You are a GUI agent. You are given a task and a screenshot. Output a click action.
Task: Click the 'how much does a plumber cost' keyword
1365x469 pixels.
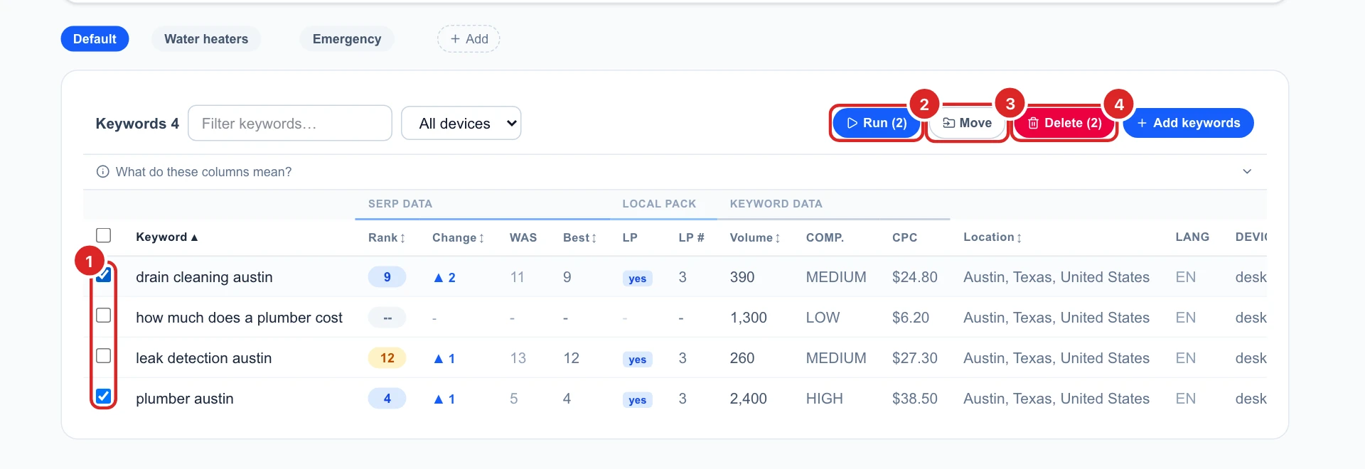(239, 318)
